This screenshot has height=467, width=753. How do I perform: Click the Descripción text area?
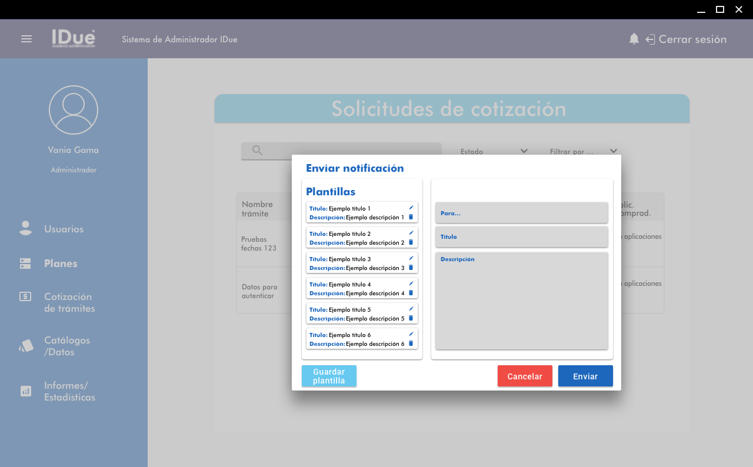[x=521, y=301]
